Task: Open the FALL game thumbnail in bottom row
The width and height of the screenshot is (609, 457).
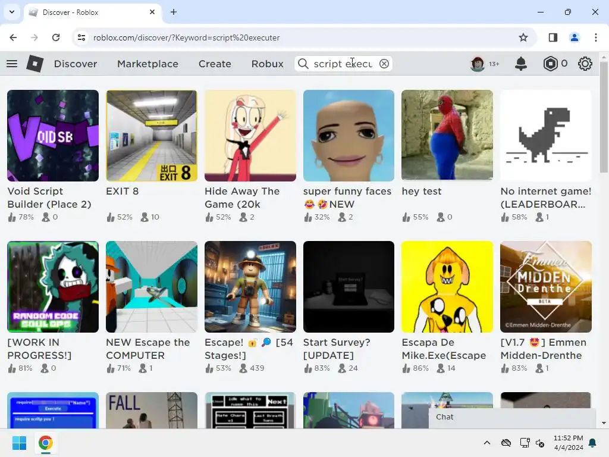Action: coord(152,411)
